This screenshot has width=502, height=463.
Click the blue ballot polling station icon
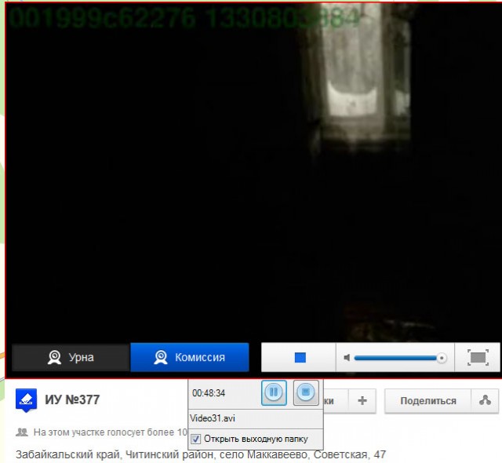(26, 400)
